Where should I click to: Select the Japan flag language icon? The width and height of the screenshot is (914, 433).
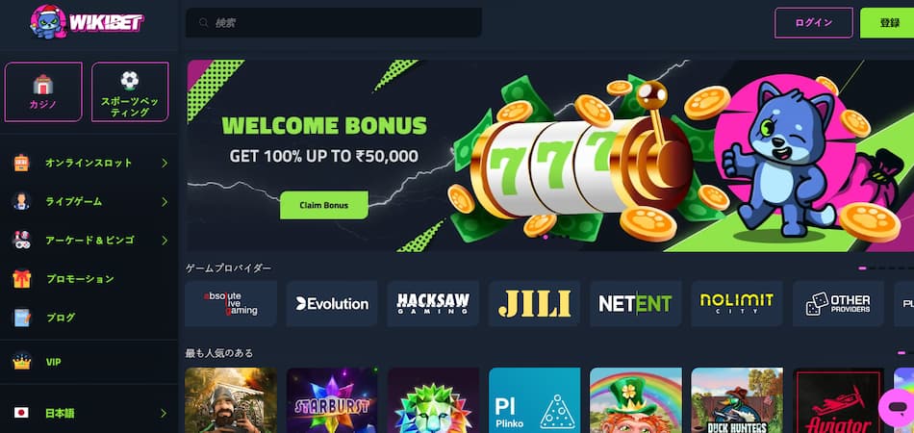21,413
